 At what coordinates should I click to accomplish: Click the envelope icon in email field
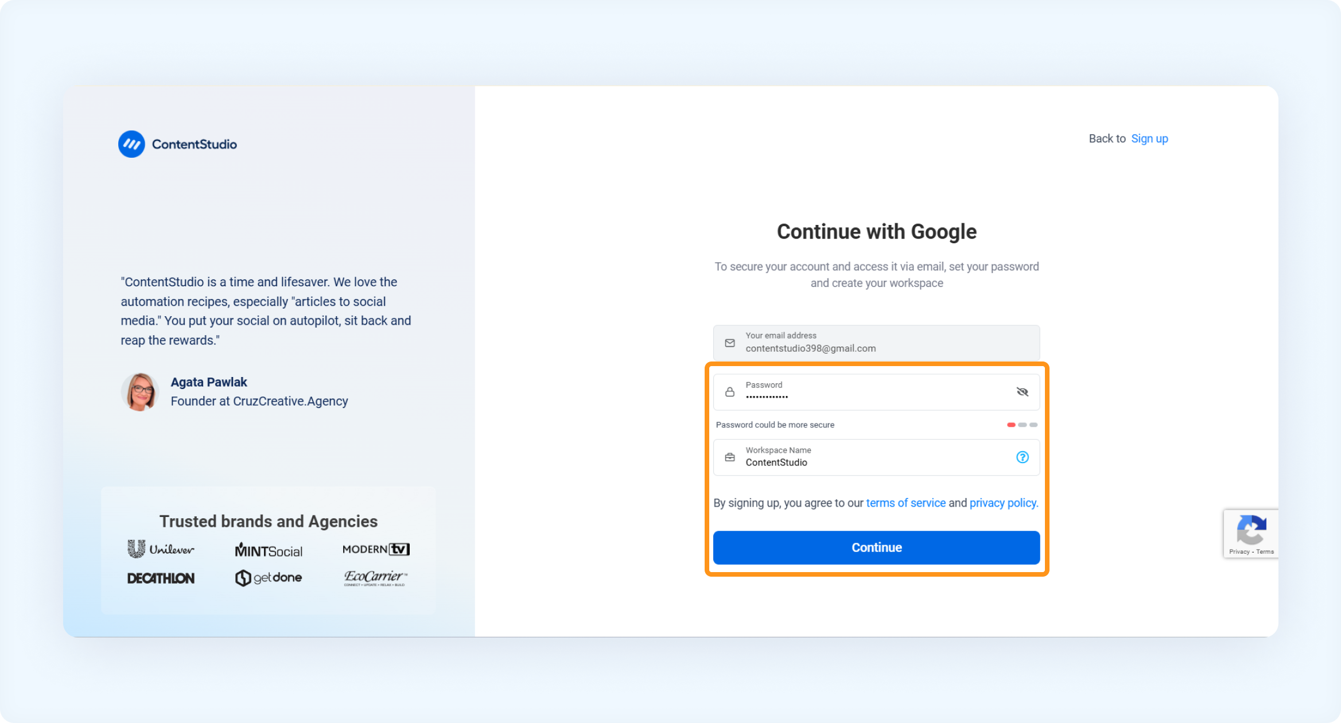point(729,343)
